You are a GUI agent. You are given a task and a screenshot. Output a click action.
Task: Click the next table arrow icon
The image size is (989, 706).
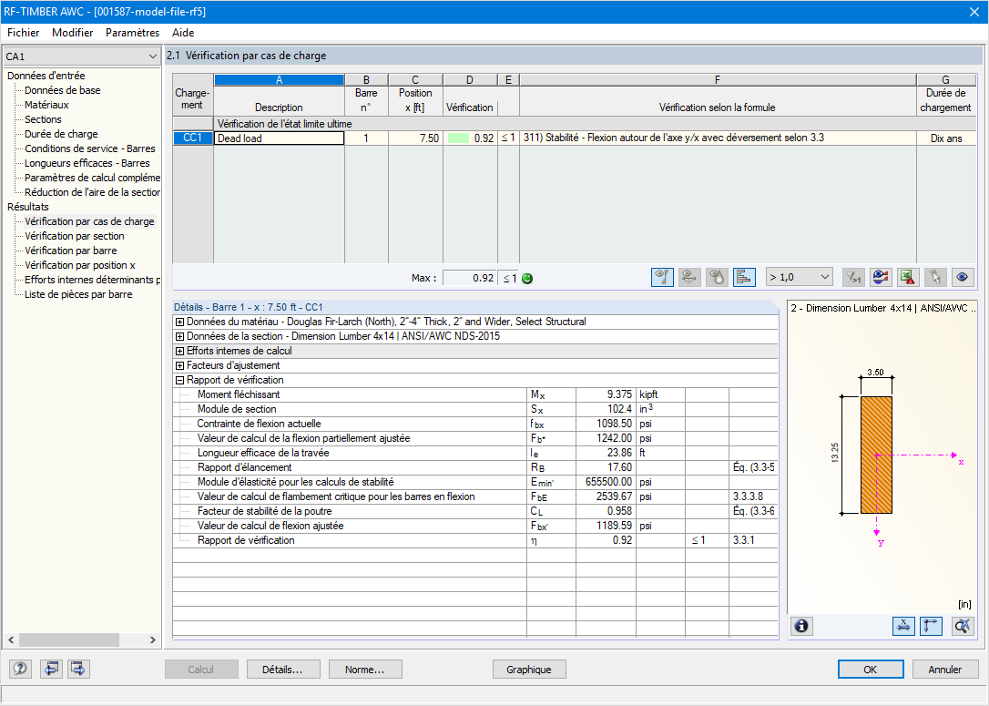(78, 669)
